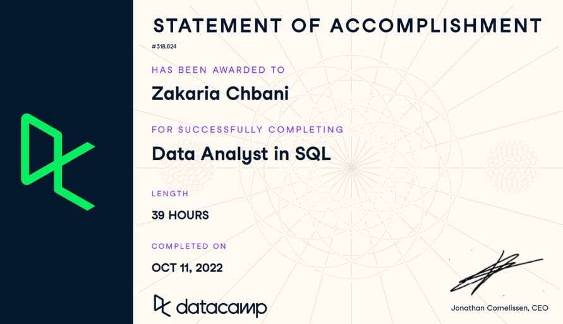Select the Data Analyst in SQL title
The height and width of the screenshot is (324, 563).
coord(241,154)
